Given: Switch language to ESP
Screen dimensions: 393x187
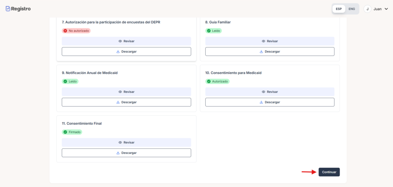Looking at the screenshot, I should pyautogui.click(x=339, y=9).
